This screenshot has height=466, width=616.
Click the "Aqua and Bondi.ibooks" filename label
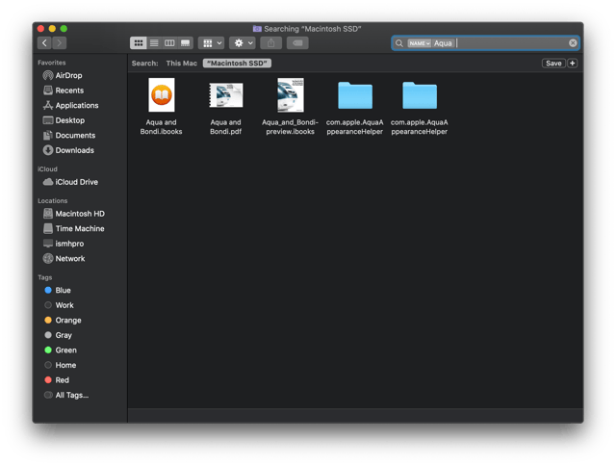[162, 127]
